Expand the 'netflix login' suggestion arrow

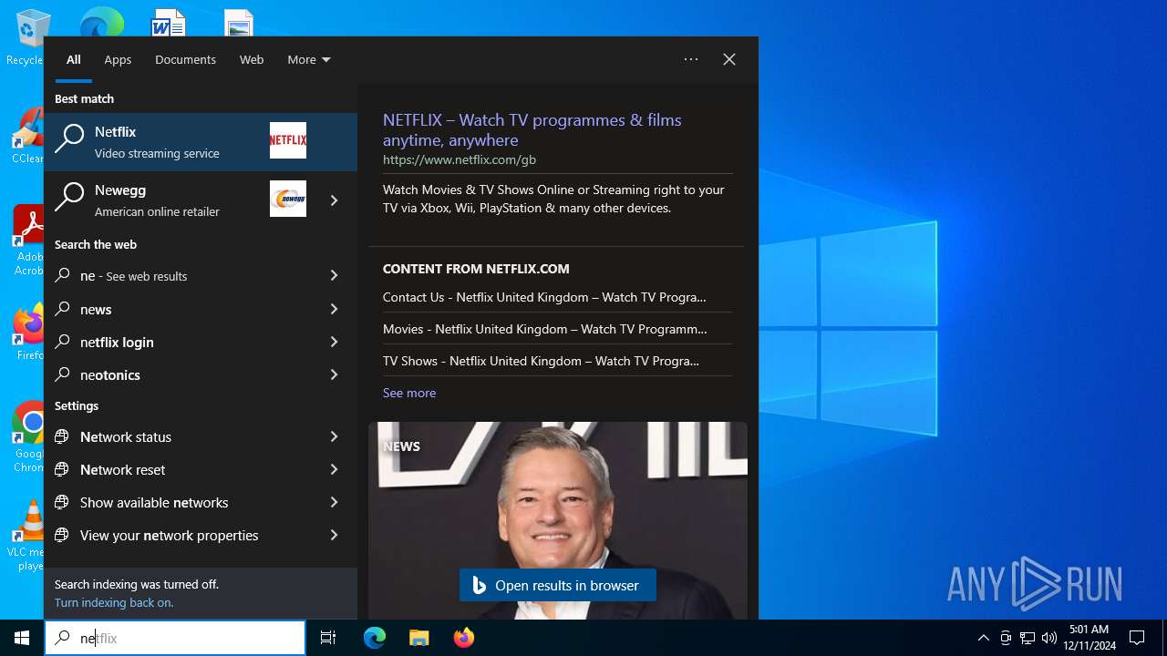335,342
